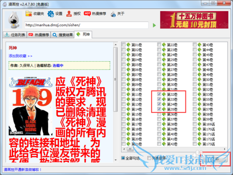This screenshot has height=175, width=233.
Task: Click the green book icon for 第01卷
Action: (x=129, y=45)
